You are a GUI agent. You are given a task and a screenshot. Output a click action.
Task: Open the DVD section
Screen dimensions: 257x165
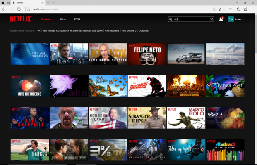tap(77, 19)
